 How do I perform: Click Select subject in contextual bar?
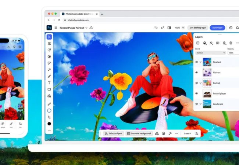pyautogui.click(x=113, y=133)
